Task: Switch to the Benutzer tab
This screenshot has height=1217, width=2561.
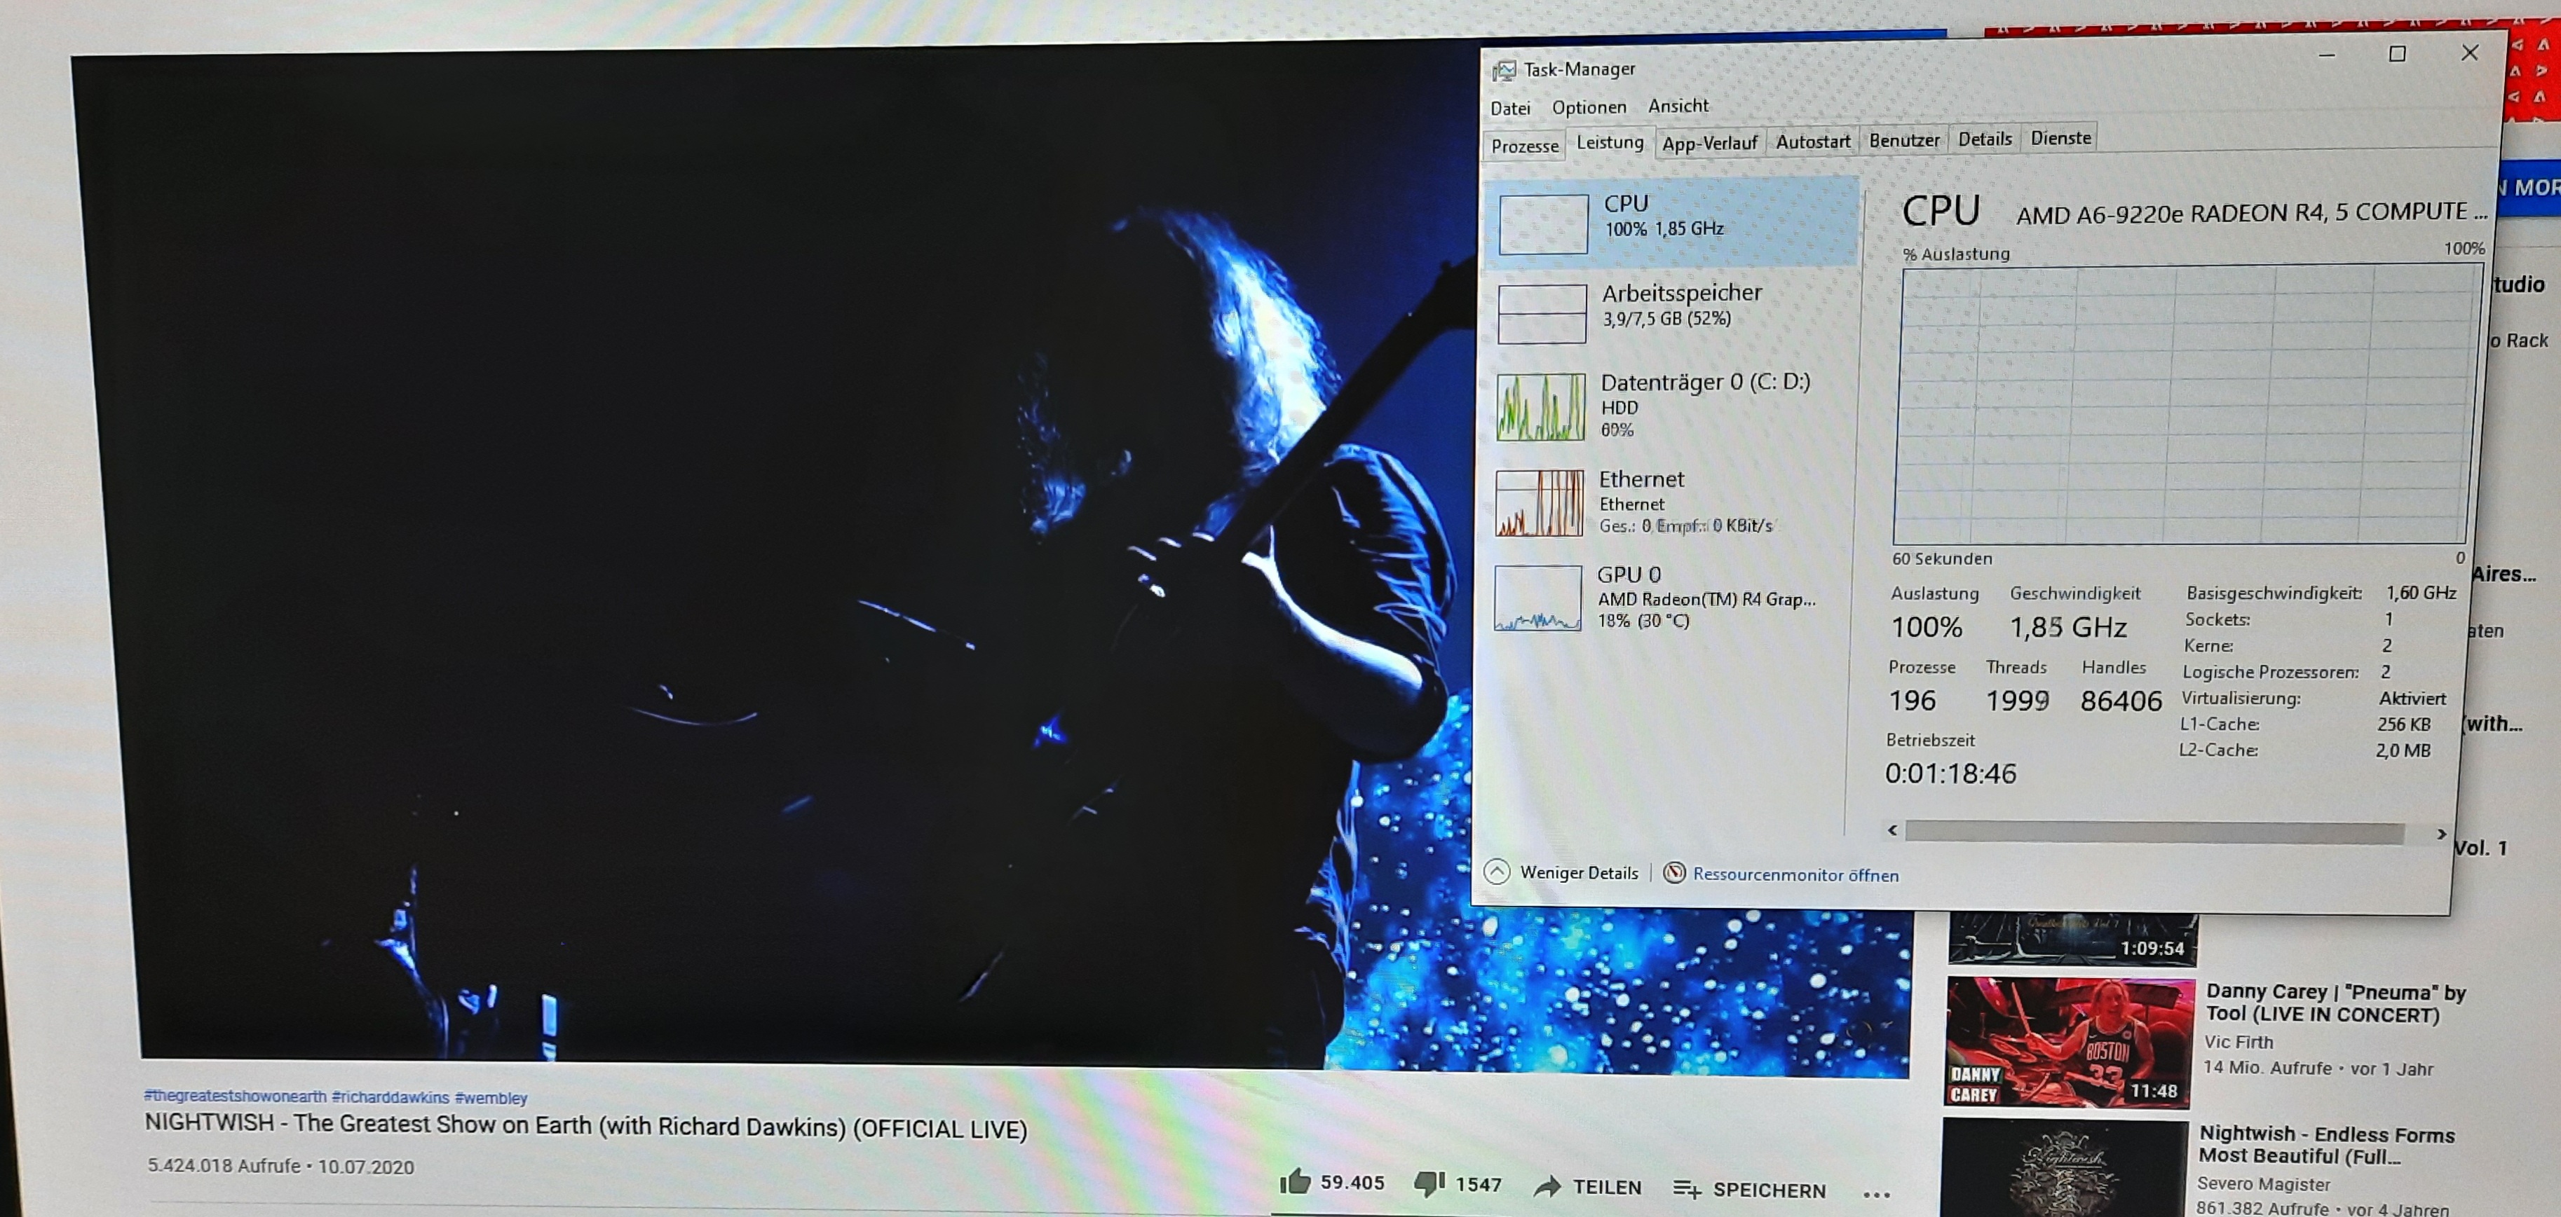Action: coord(1904,140)
